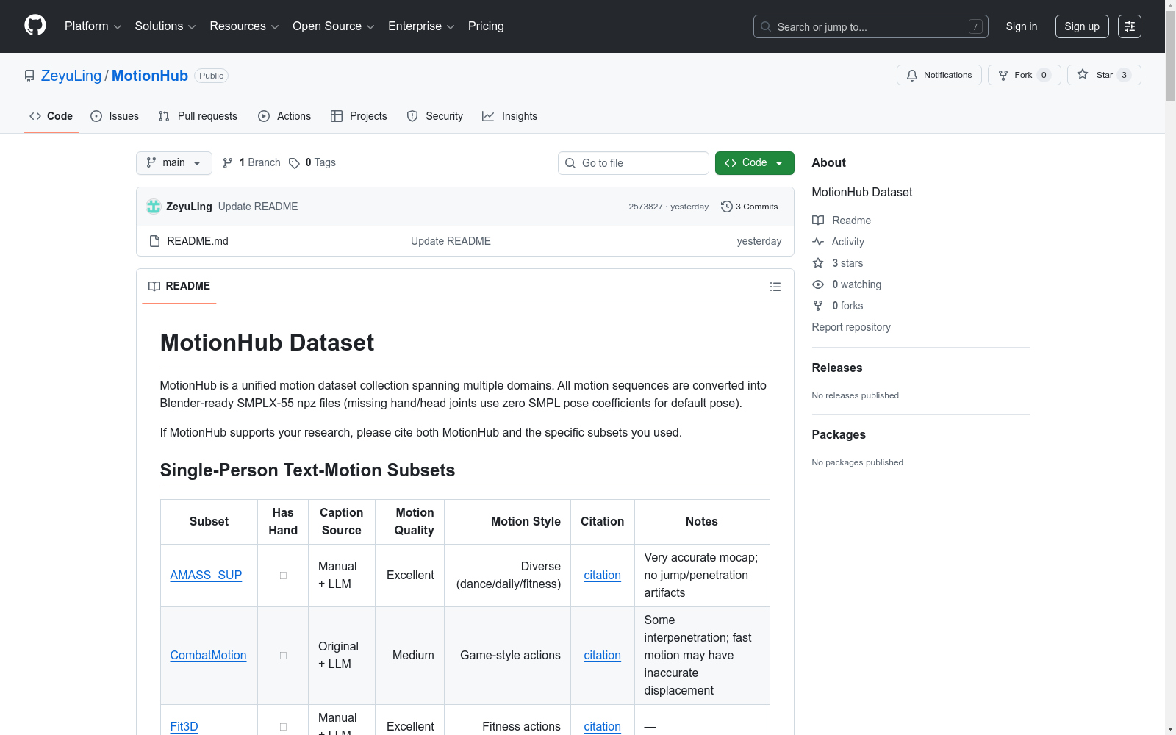Screen dimensions: 1176x735
Task: Open the README.md file
Action: coord(198,241)
